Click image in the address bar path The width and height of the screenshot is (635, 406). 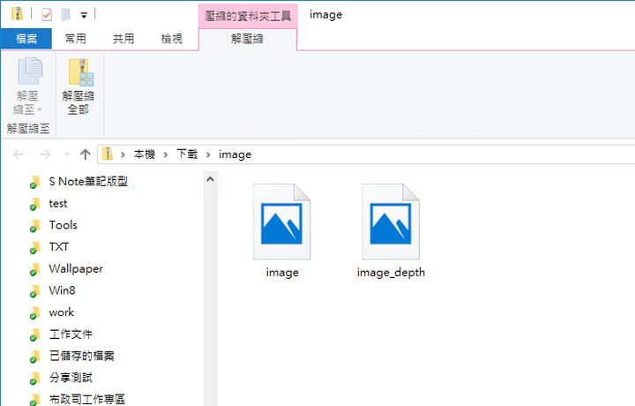(235, 154)
